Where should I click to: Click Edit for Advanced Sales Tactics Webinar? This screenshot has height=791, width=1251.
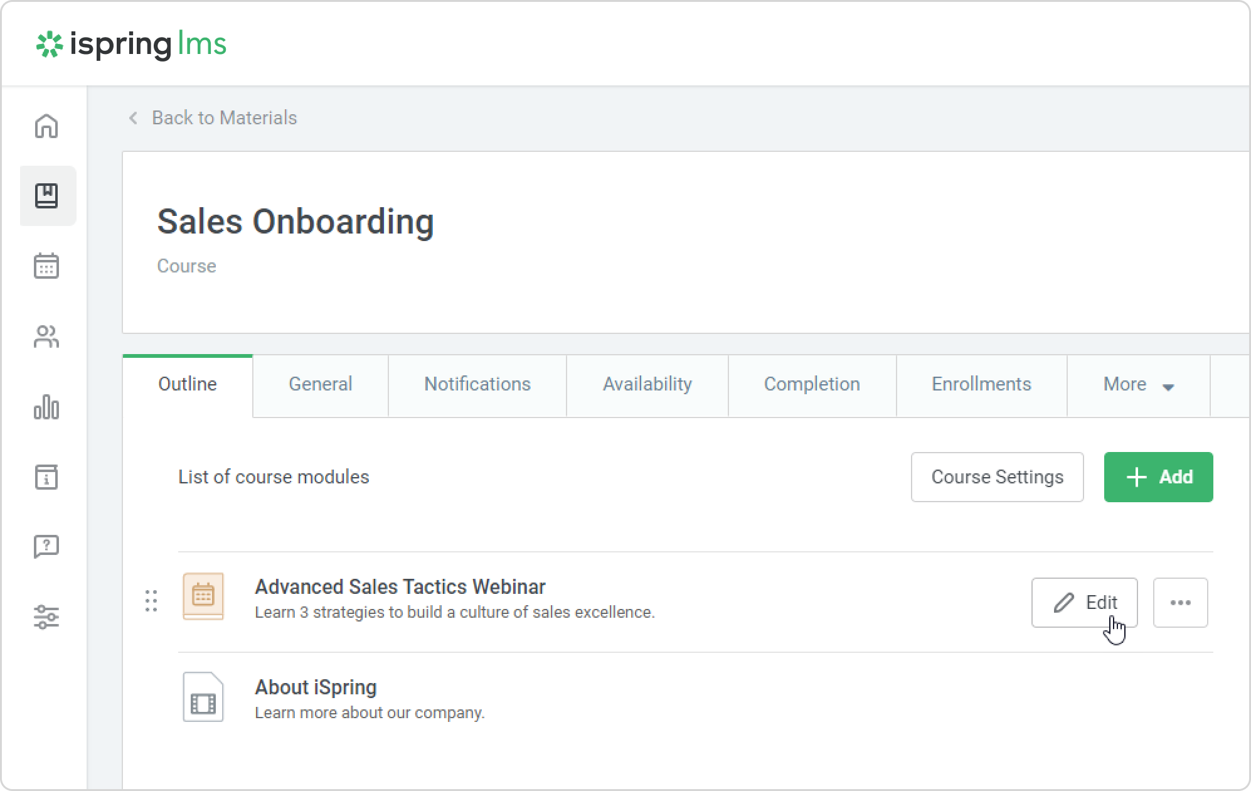coord(1084,603)
